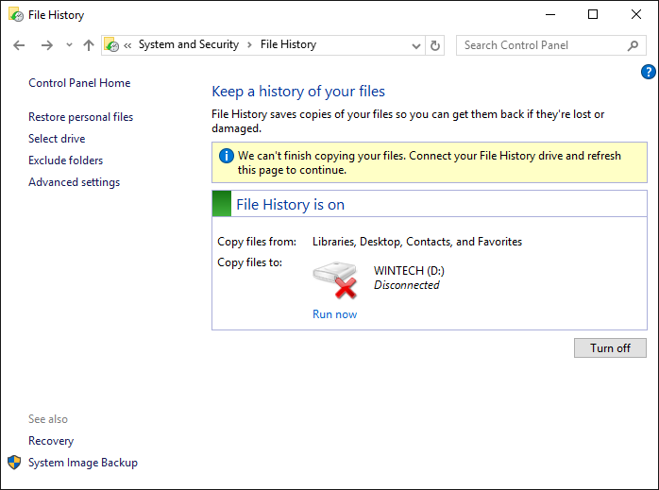Click the forward navigation arrow
Screen dimensions: 659x490
[47, 45]
